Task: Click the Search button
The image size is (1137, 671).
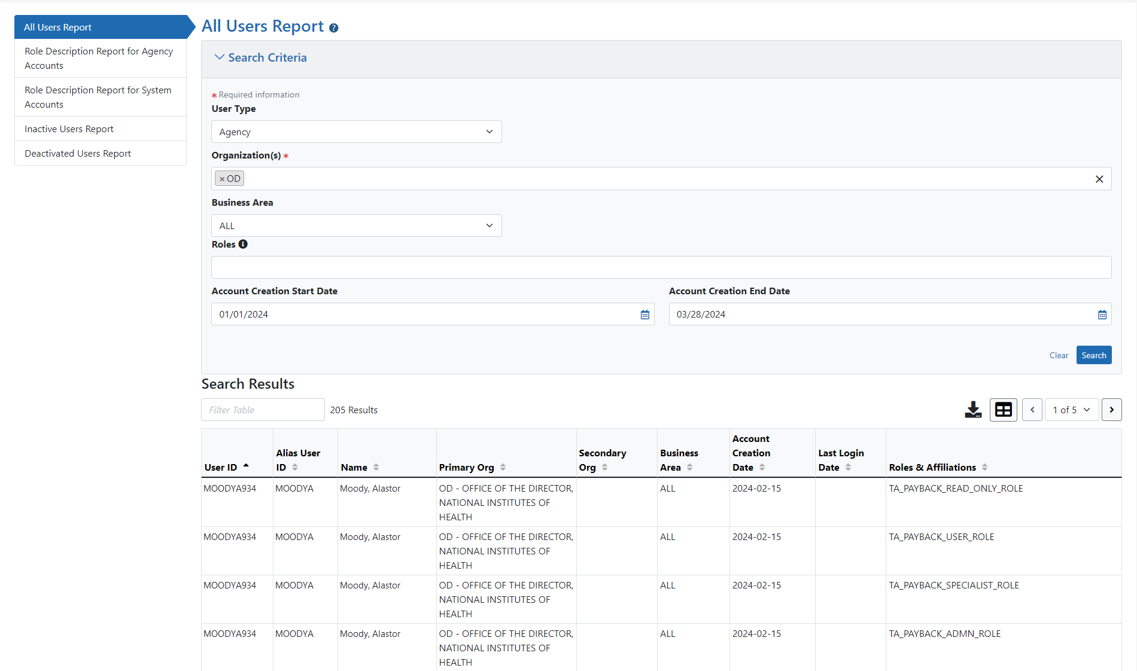Action: pyautogui.click(x=1094, y=355)
